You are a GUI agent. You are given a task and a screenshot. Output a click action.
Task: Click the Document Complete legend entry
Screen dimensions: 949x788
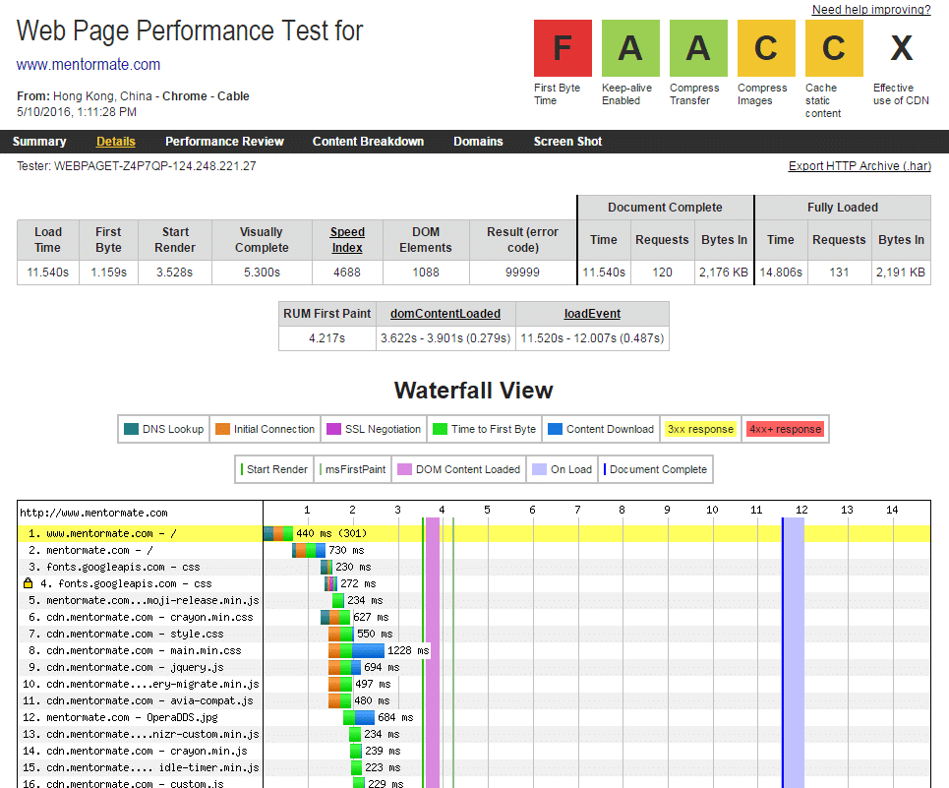[656, 469]
